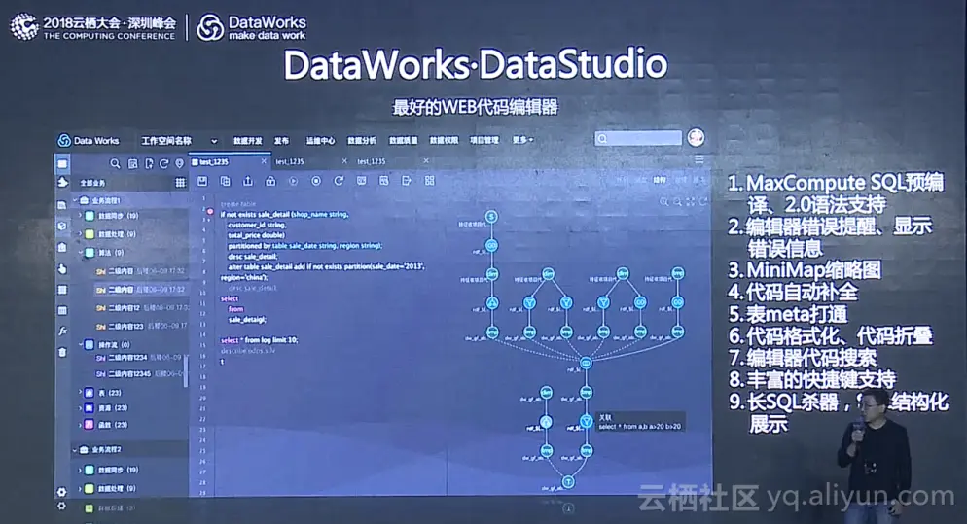The image size is (967, 524).
Task: Open 数据质量 in the top bar
Action: (x=403, y=141)
